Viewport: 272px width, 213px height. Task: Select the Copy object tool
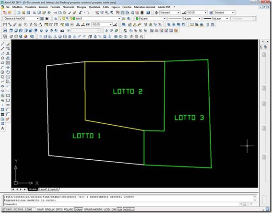click(x=8, y=48)
